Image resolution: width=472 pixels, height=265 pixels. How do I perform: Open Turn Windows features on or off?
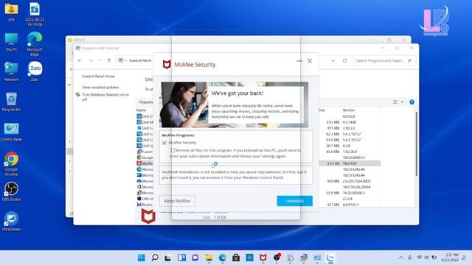coord(105,96)
